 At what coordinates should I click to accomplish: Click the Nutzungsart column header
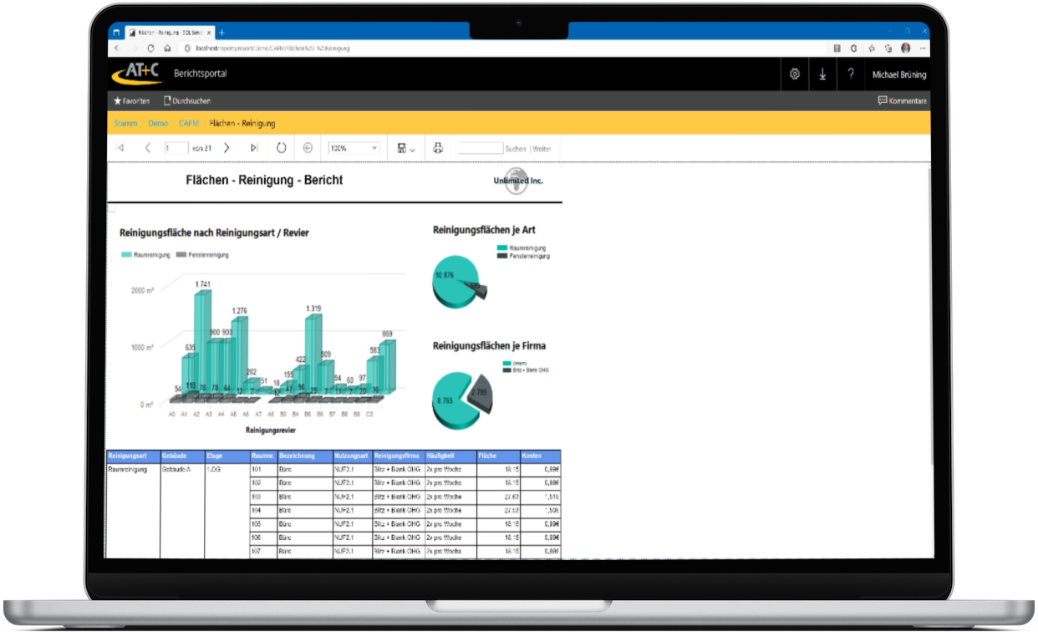click(352, 456)
